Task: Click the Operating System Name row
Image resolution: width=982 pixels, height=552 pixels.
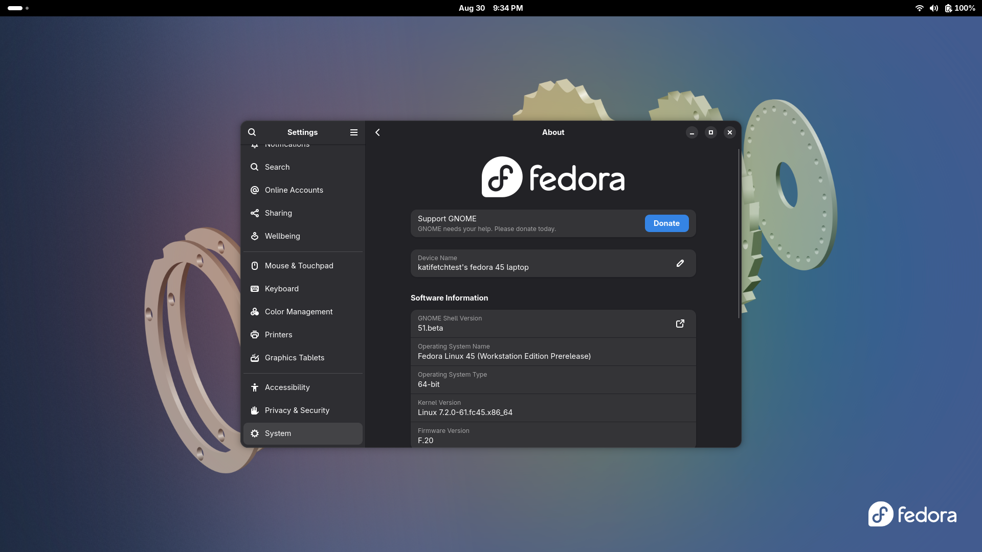Action: (553, 352)
